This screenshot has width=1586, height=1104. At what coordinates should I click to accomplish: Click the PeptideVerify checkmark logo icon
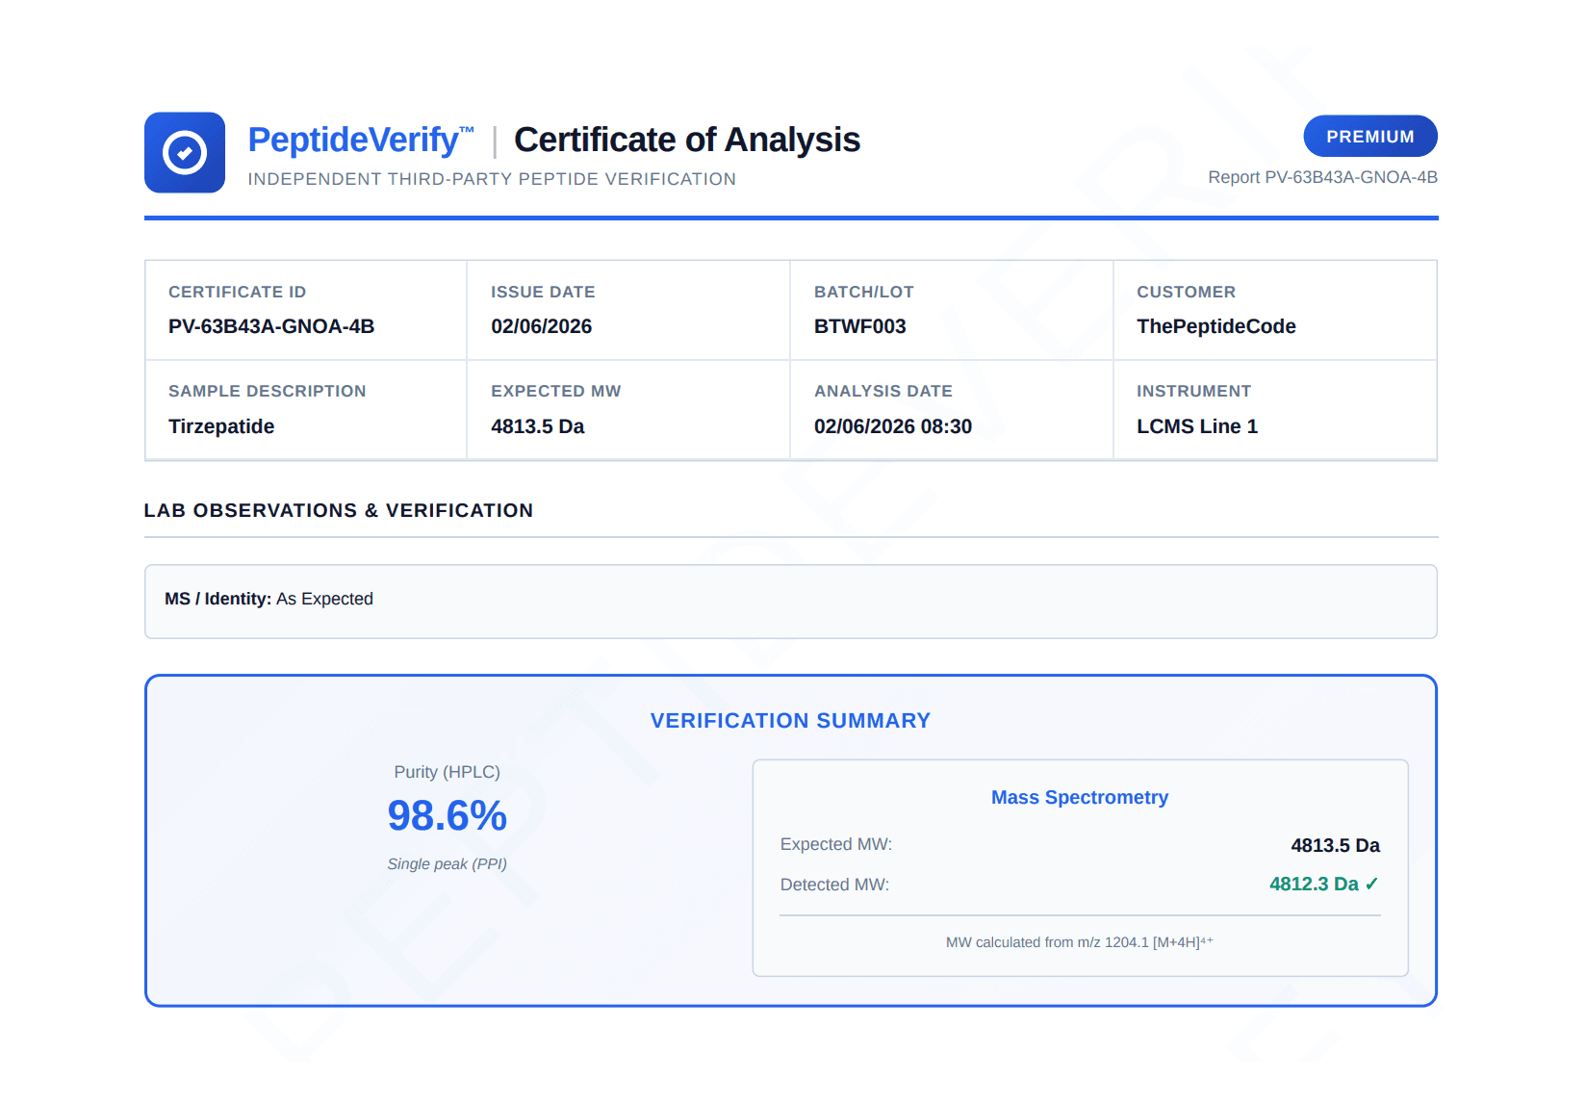185,153
